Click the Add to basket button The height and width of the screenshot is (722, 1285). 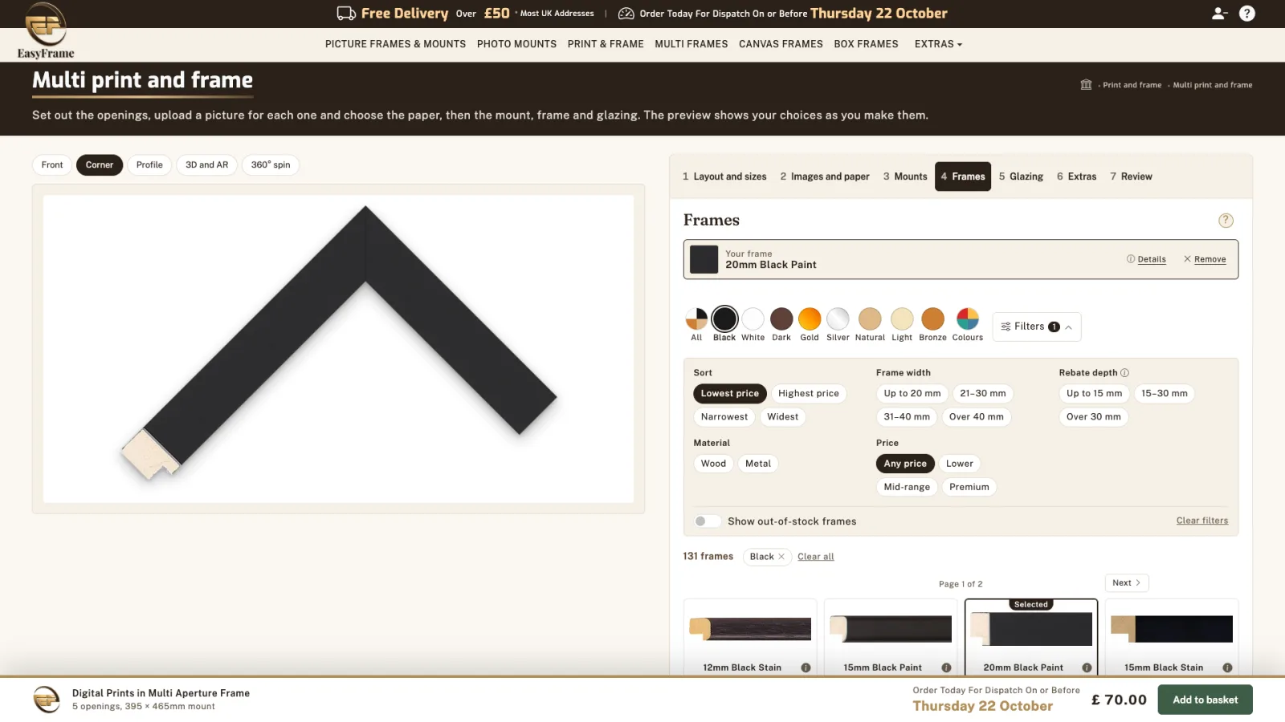(x=1205, y=700)
